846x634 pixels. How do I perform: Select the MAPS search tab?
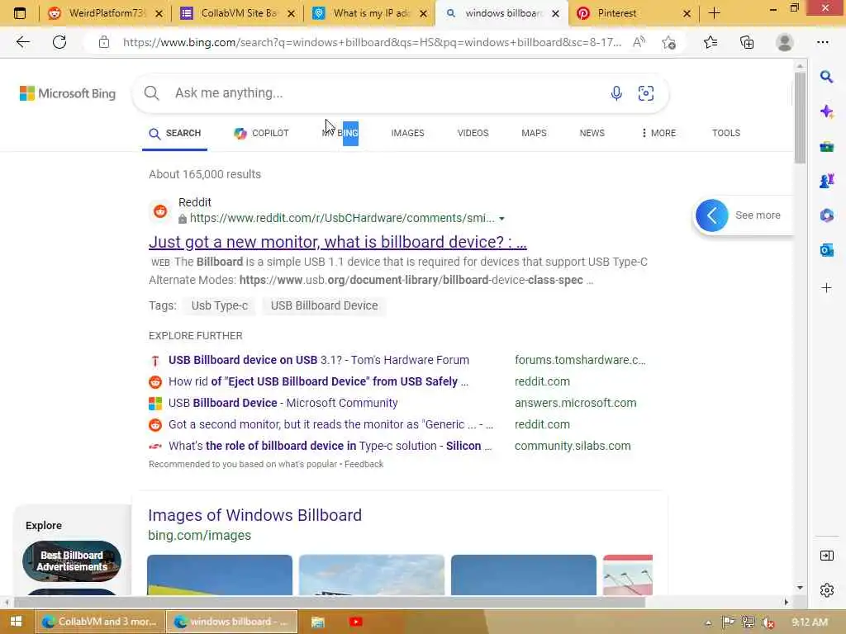click(534, 133)
